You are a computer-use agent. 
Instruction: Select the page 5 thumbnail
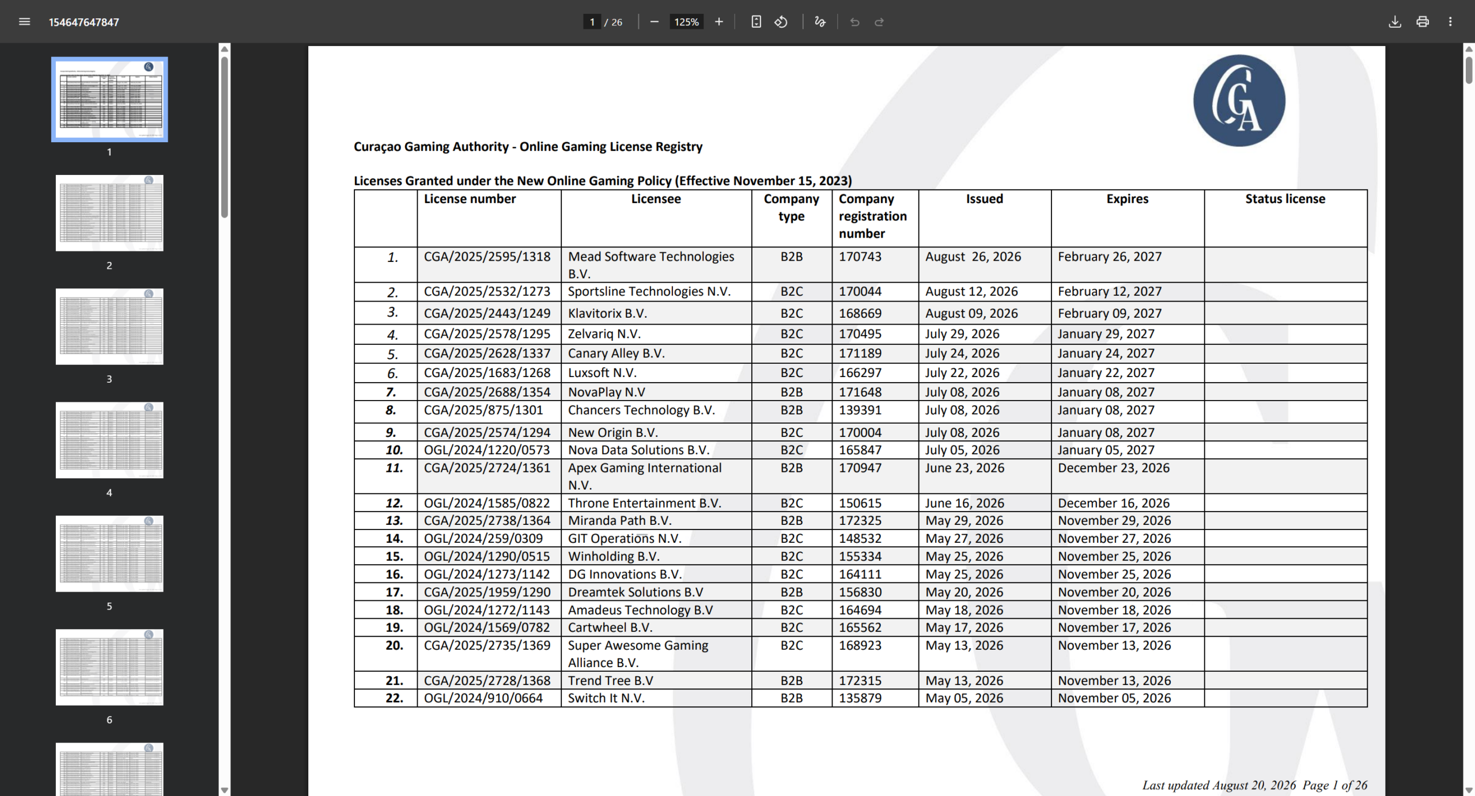point(109,554)
